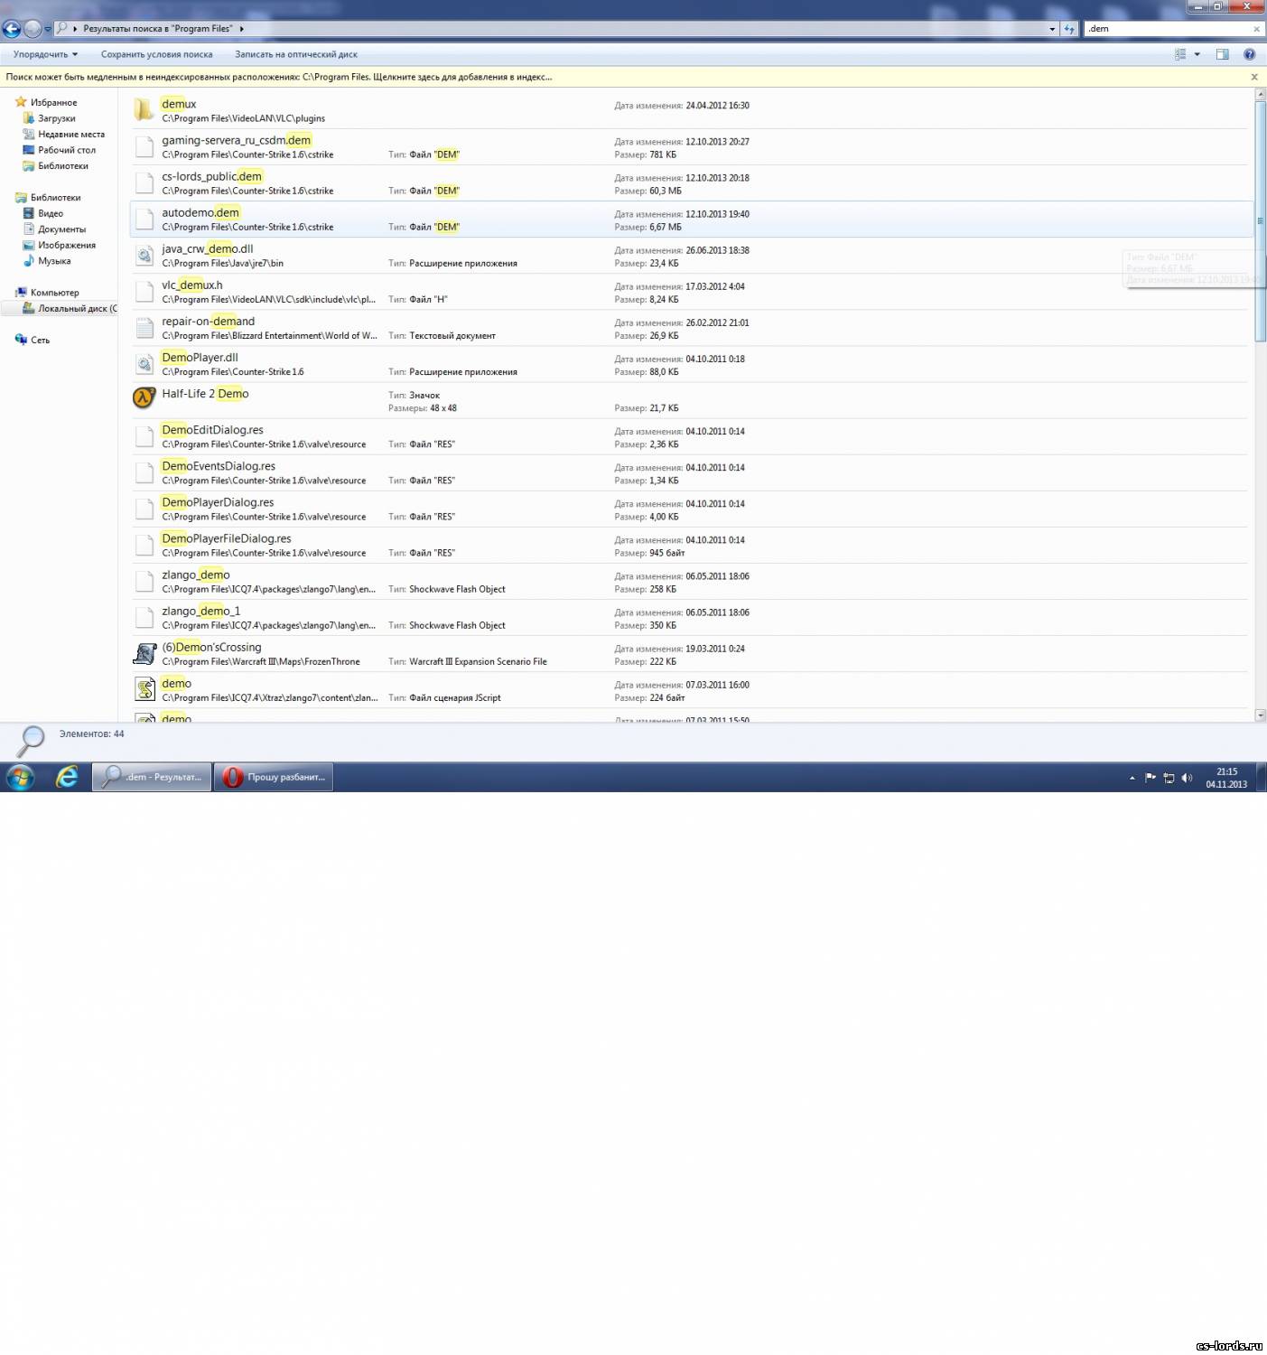Click the DemoEditDialog.res file icon
The width and height of the screenshot is (1267, 1355).
click(x=144, y=436)
